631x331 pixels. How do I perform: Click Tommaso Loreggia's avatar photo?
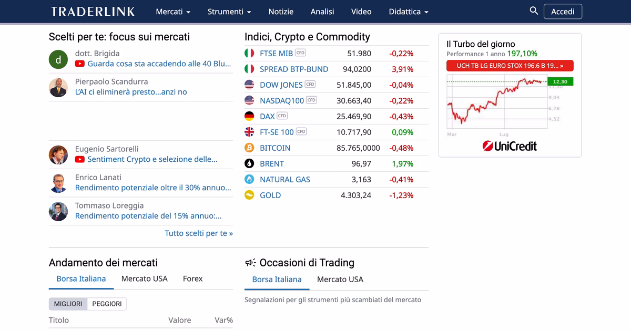pos(58,212)
